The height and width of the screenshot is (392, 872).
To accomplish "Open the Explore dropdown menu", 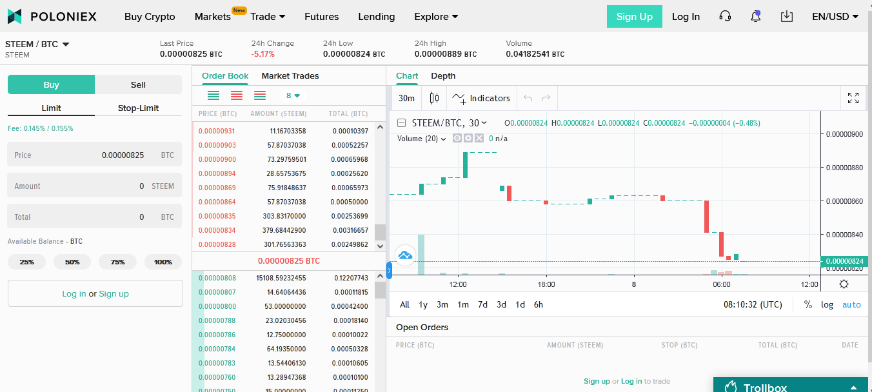I will [x=436, y=17].
